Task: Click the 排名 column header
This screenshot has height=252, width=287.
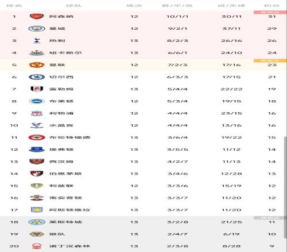Action: (x=14, y=6)
